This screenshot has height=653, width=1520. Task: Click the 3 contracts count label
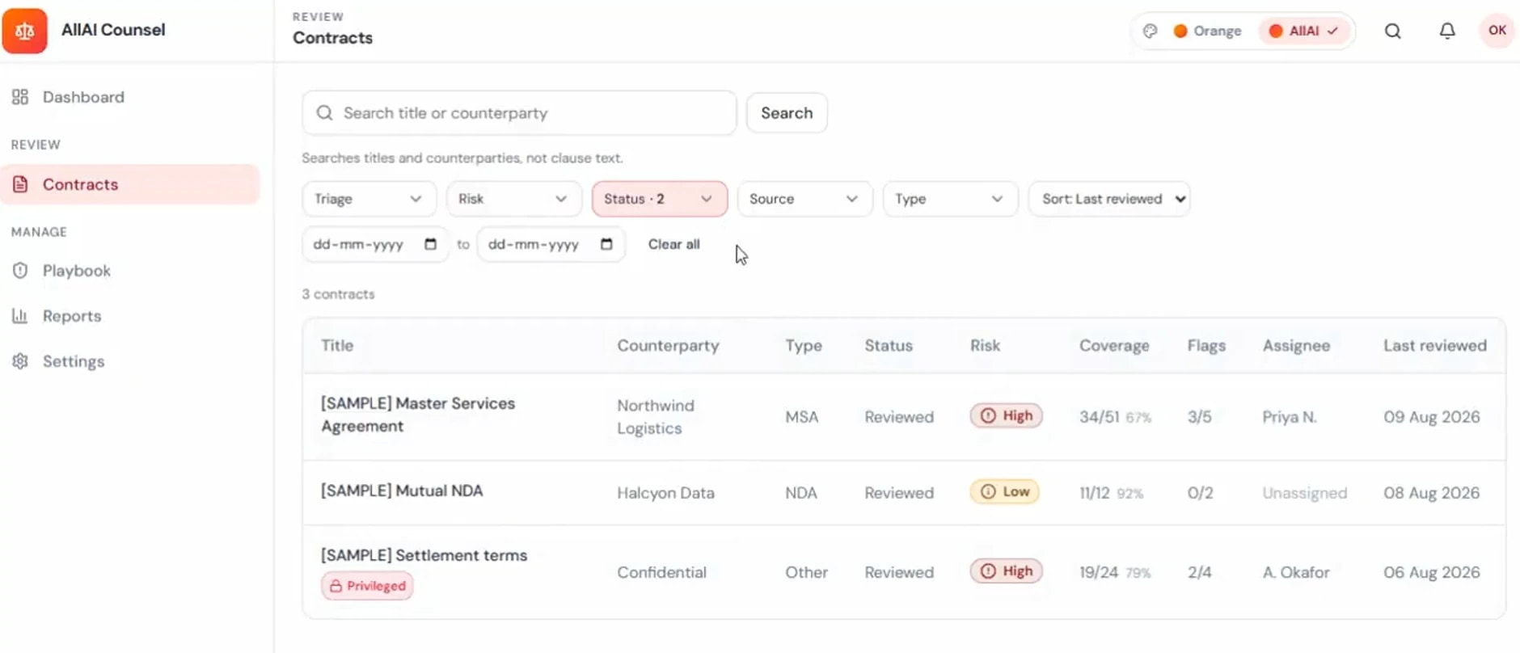(338, 294)
